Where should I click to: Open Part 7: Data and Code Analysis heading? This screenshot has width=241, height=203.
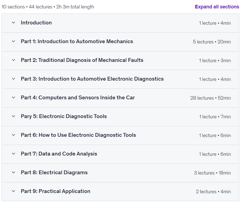[x=59, y=154]
